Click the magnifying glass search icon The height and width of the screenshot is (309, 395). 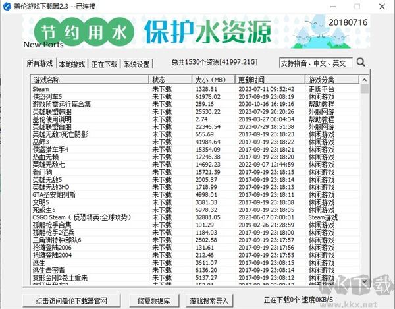(x=361, y=63)
